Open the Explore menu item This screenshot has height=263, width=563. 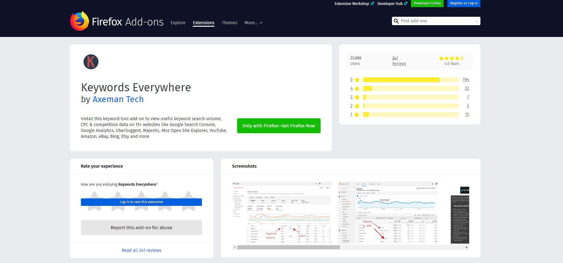[x=178, y=23]
